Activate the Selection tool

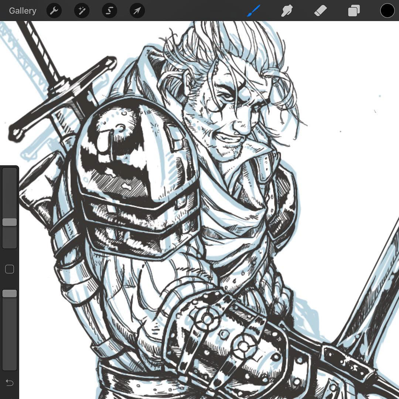[x=109, y=11]
